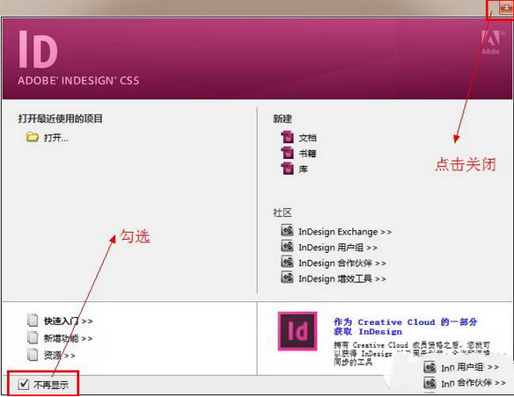Click the icon beside Inn 用户组 in the overlay

(430, 367)
